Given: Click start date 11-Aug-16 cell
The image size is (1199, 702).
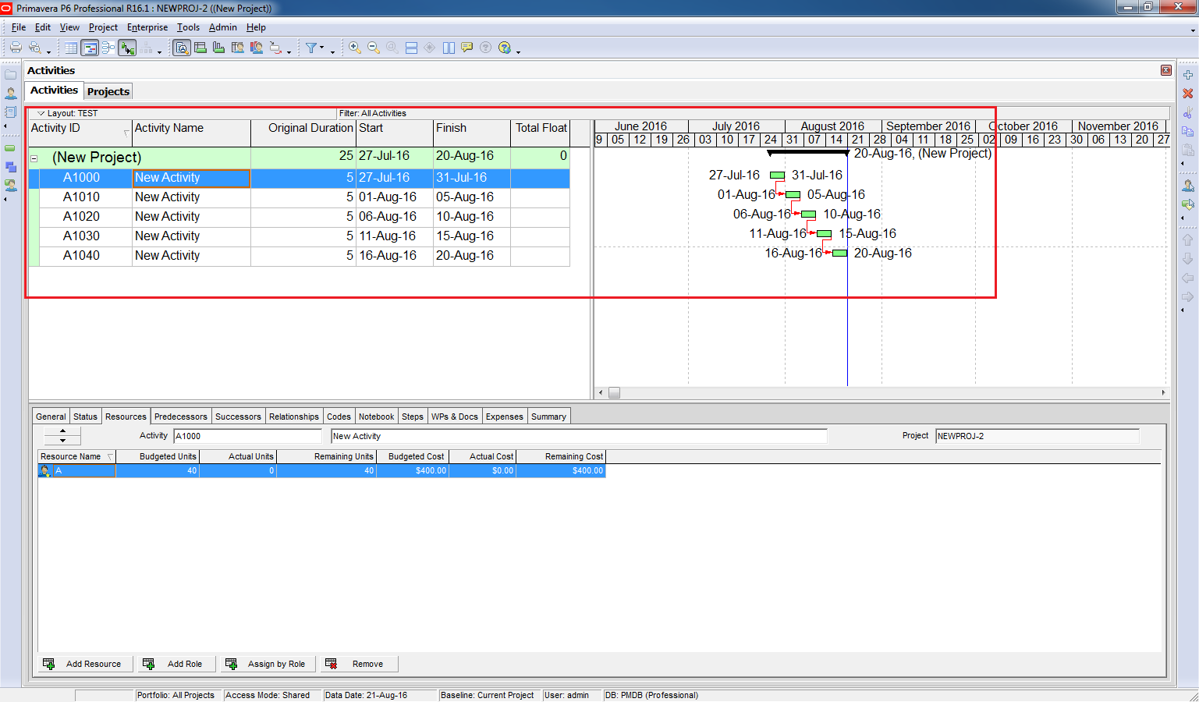Looking at the screenshot, I should click(395, 236).
